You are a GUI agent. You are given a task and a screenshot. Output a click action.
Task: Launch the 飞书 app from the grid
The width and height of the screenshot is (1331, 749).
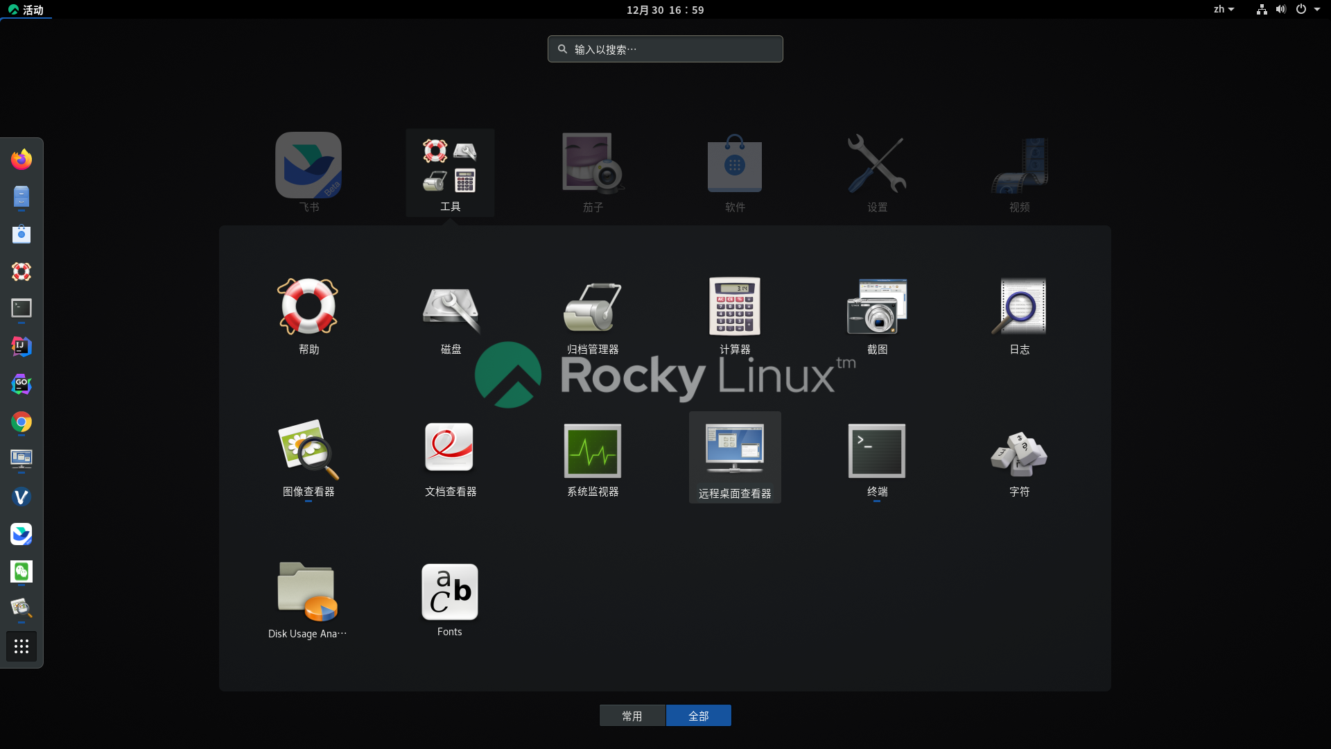[308, 173]
